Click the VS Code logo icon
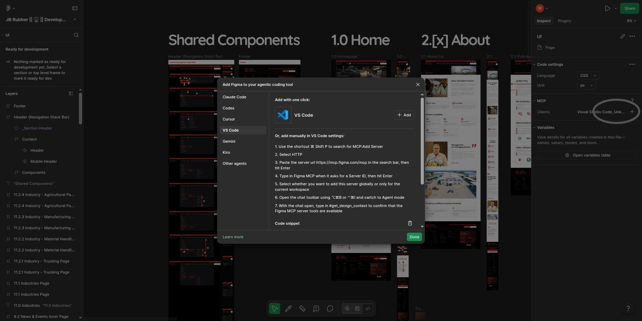This screenshot has width=642, height=321. point(283,115)
